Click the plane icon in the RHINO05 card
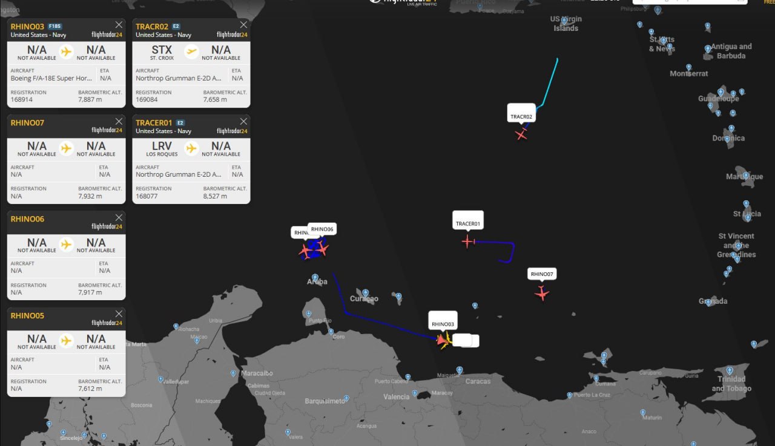The width and height of the screenshot is (775, 446). pos(67,341)
